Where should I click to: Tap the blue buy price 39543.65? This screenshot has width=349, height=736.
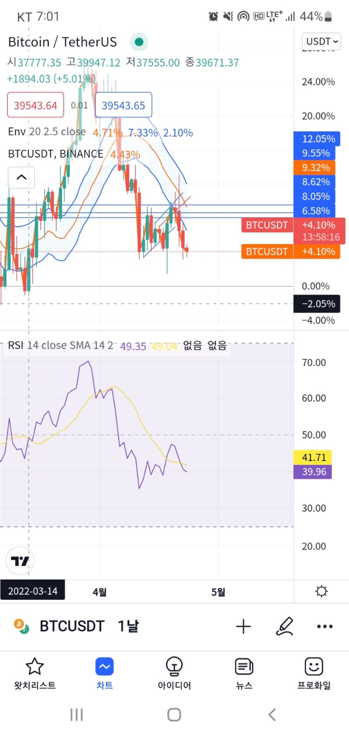pos(123,105)
